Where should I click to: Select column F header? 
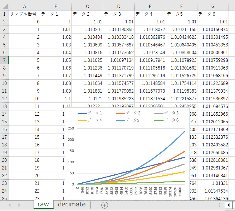181,6
